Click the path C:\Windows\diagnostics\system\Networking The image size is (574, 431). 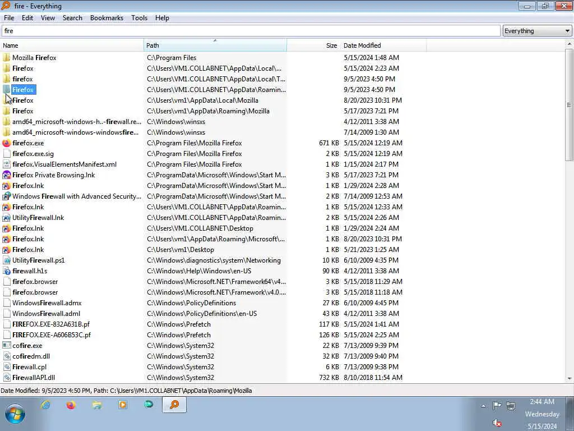(x=214, y=260)
